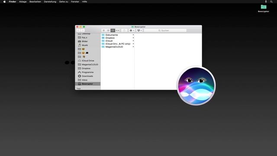
Task: Click the Programme applications icon in sidebar
Action: pos(80,72)
